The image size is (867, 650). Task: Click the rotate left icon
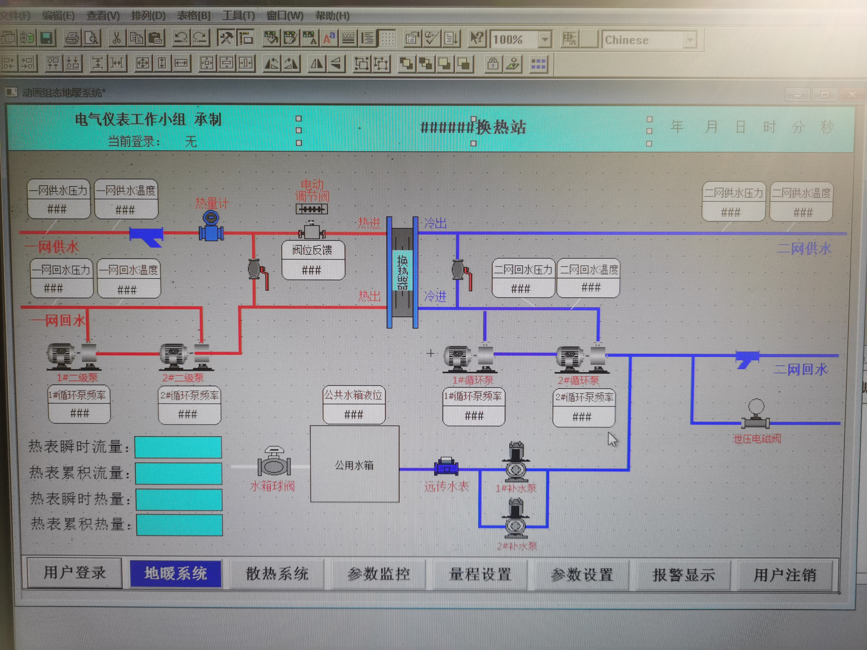click(272, 64)
